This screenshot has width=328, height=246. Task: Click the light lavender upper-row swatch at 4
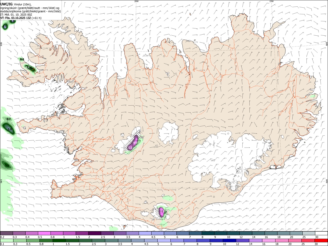pyautogui.click(x=145, y=233)
